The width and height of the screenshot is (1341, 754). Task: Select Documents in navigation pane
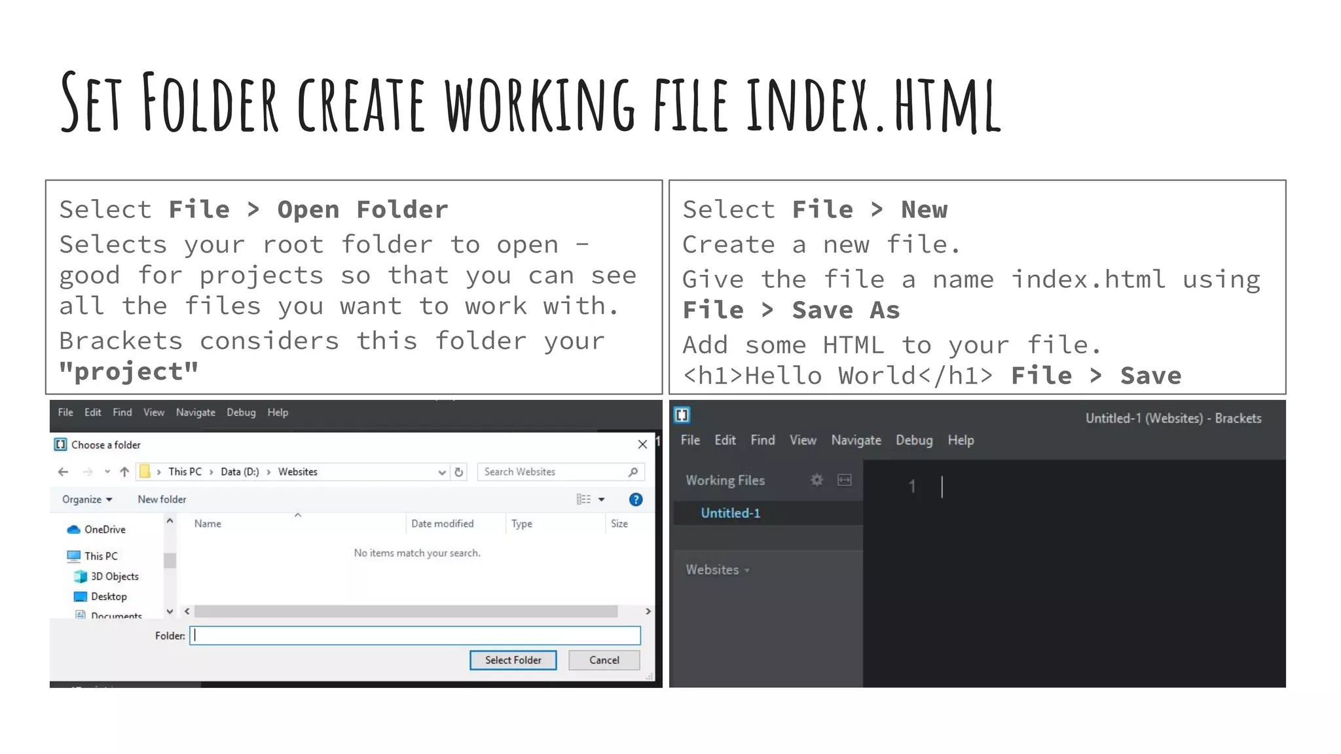109,615
